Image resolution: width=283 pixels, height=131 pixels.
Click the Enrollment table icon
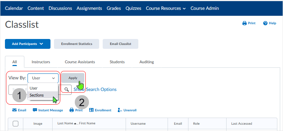pos(91,110)
